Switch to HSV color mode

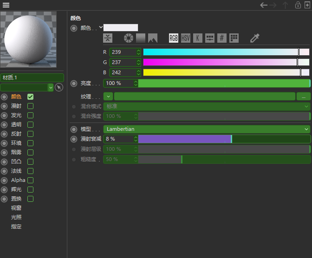(x=186, y=38)
